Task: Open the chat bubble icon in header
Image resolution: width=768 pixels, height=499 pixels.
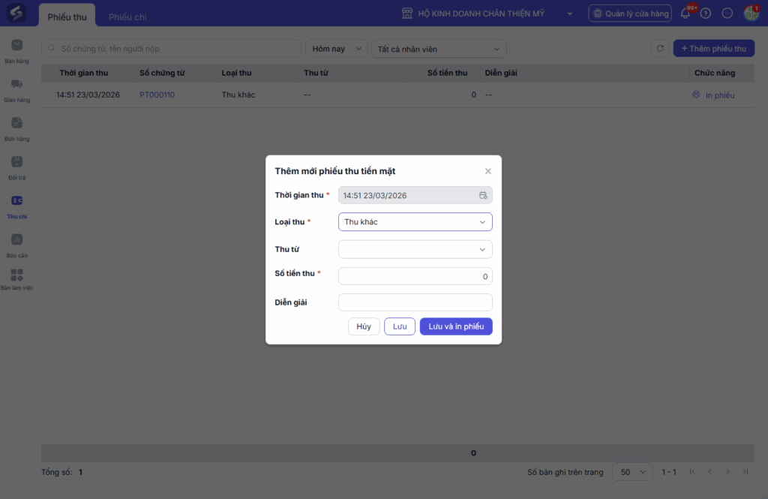Action: click(727, 14)
